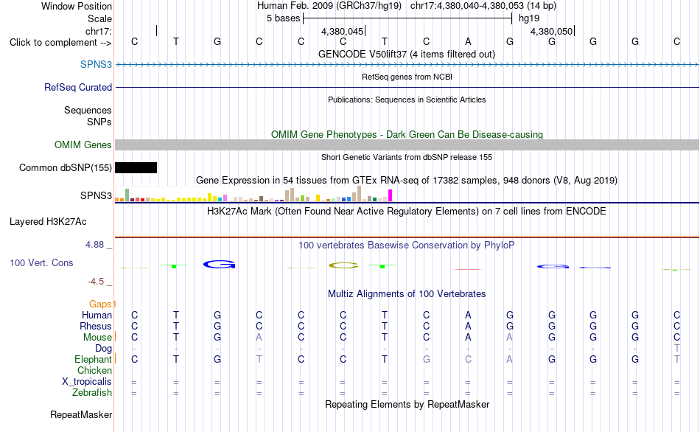
Task: Click the RepeatMasker track label
Action: point(81,414)
